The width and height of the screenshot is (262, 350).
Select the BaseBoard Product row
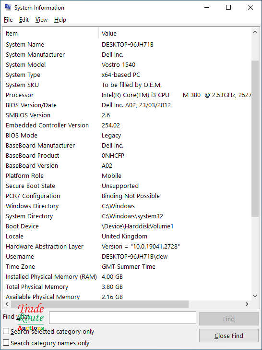tap(127, 156)
